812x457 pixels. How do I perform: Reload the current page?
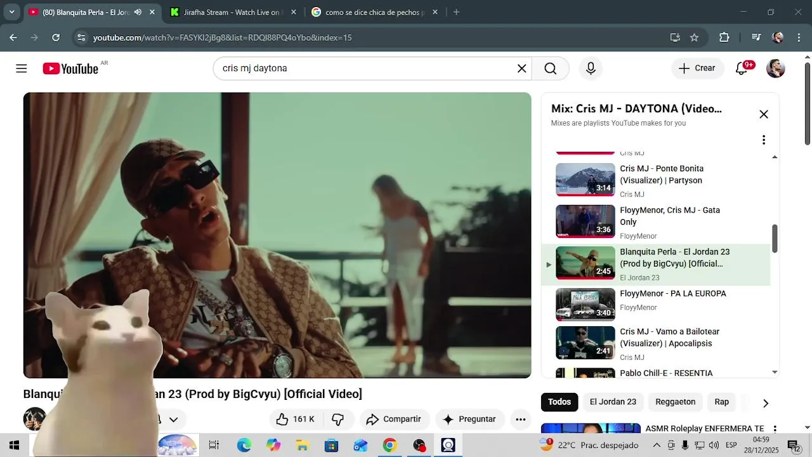(56, 37)
